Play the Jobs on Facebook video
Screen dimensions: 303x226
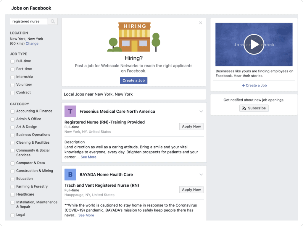[254, 44]
